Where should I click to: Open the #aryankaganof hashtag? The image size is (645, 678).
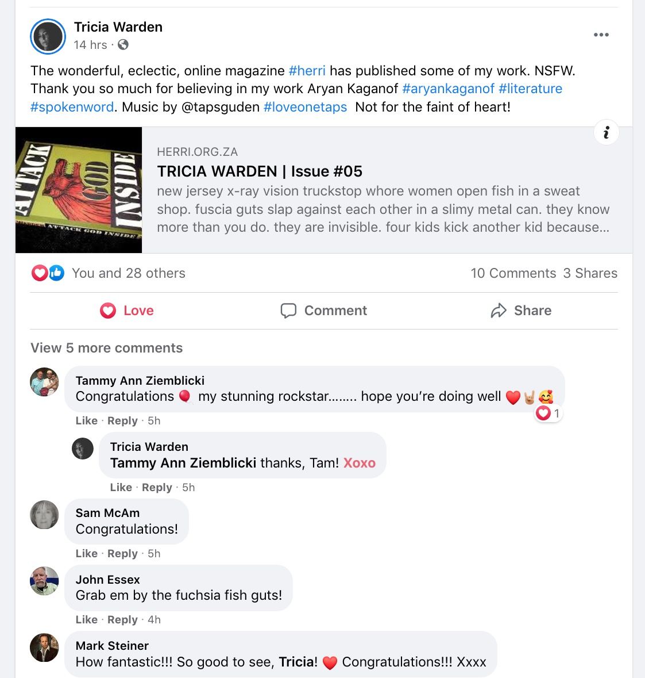(448, 89)
